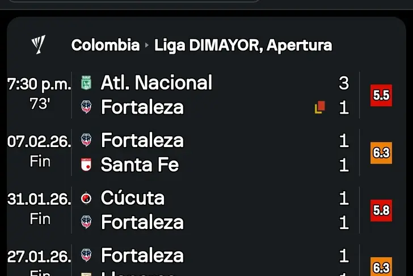Screen dimensions: 413x276
Task: Open the Colombia country link
Action: click(x=106, y=45)
